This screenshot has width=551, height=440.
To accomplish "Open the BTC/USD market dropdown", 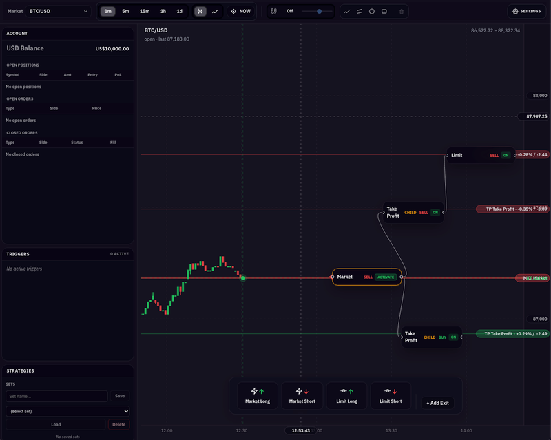I will coord(57,11).
